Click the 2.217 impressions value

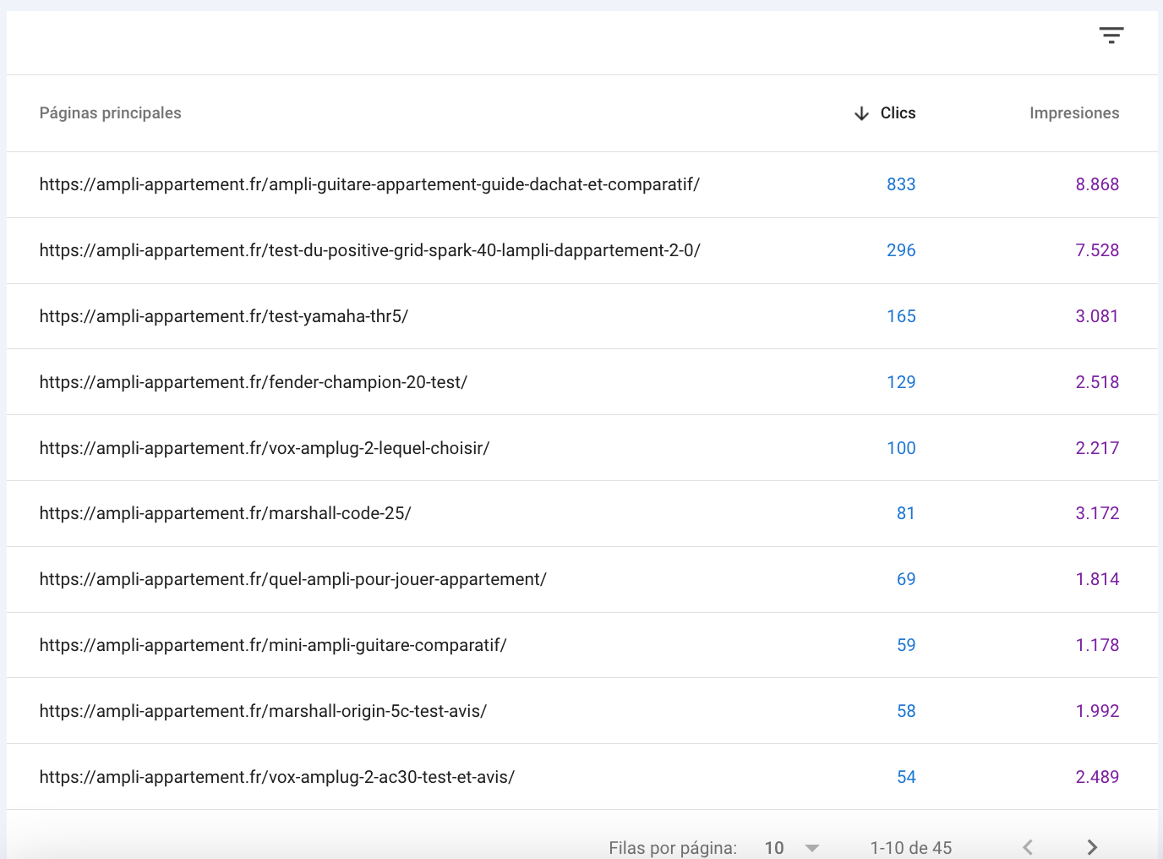coord(1097,448)
